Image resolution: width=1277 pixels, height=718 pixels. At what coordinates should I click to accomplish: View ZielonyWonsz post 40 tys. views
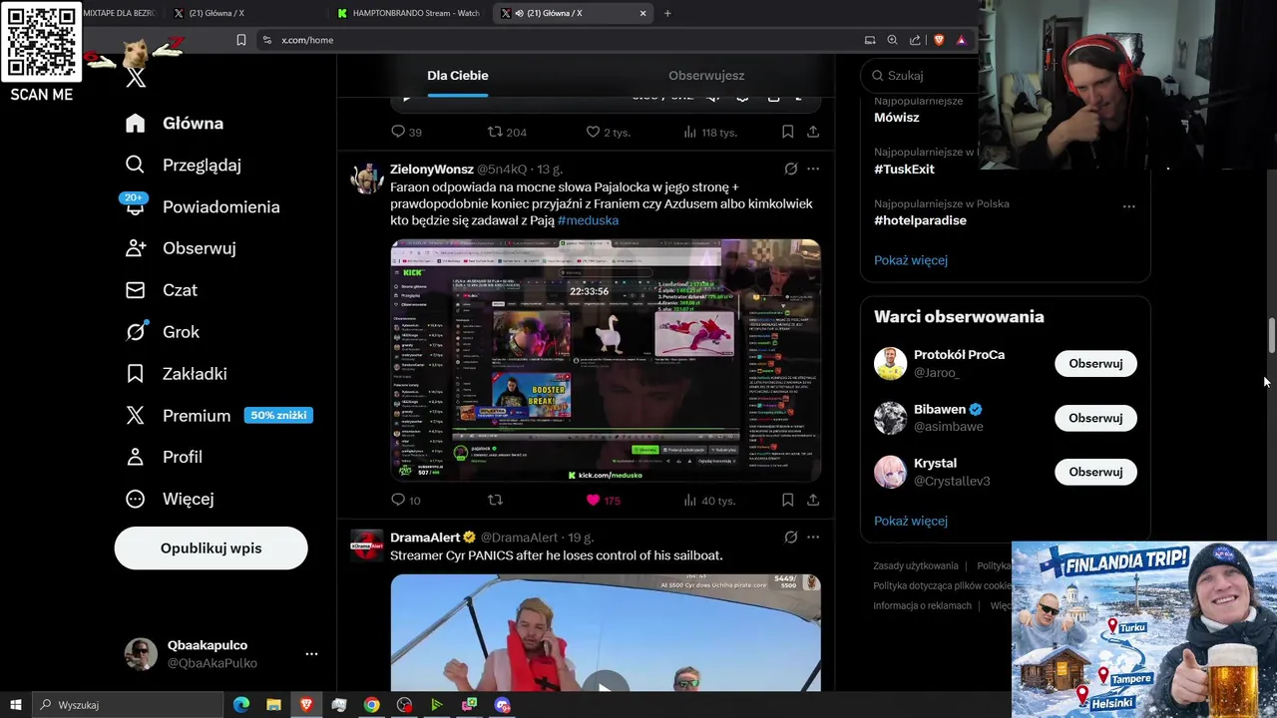tap(709, 500)
